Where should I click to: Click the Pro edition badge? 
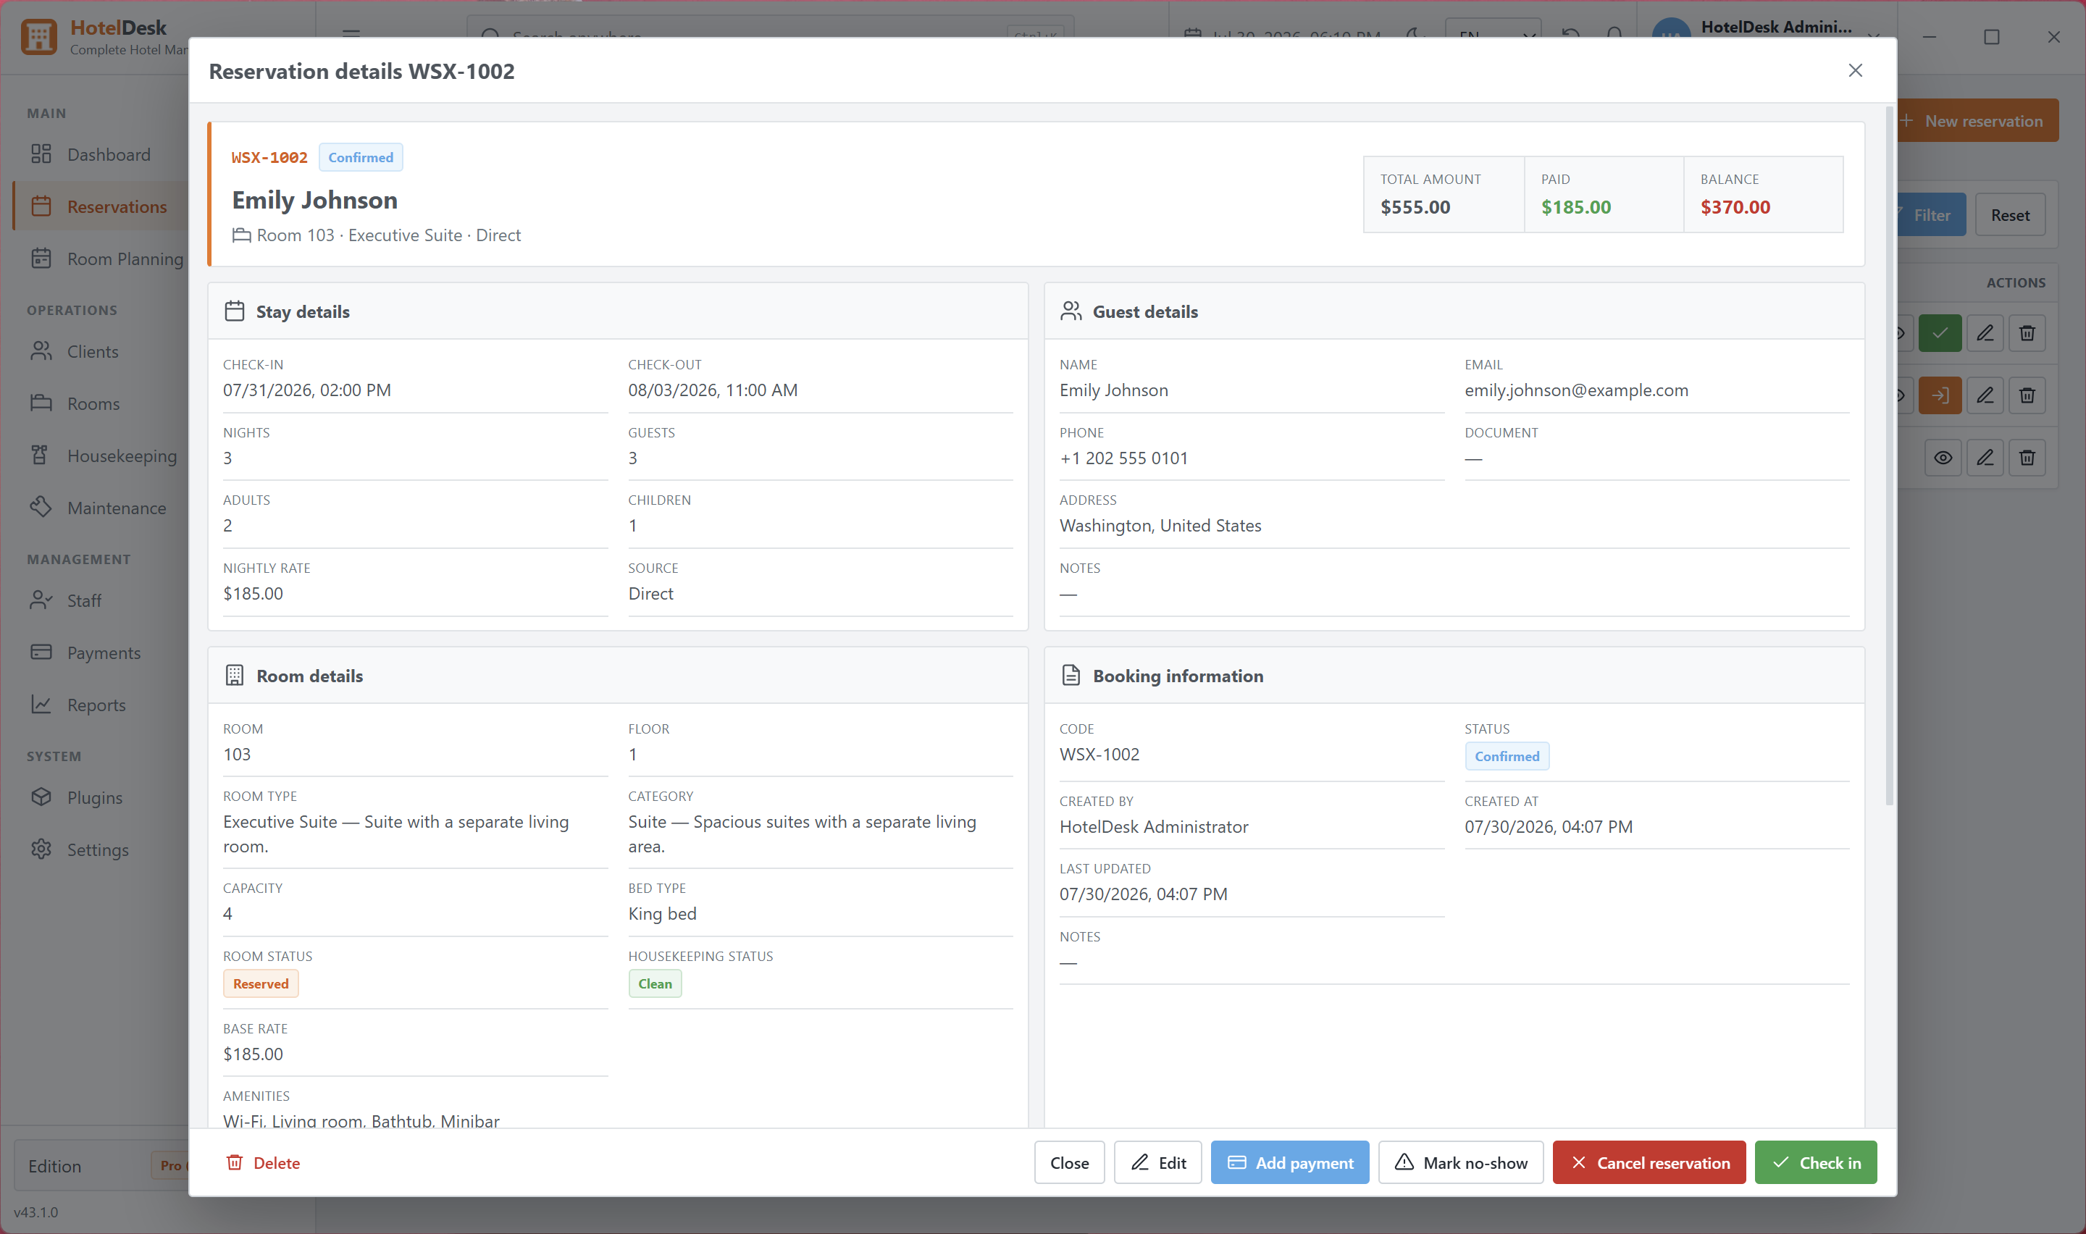pyautogui.click(x=170, y=1166)
